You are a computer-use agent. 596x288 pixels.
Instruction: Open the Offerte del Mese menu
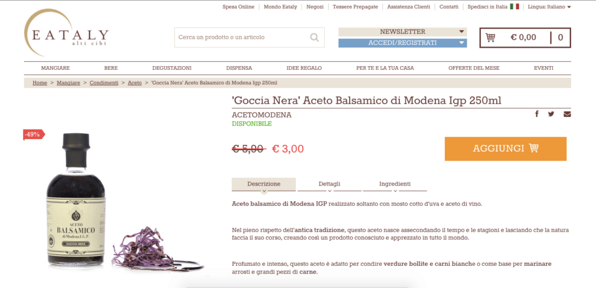pyautogui.click(x=474, y=69)
